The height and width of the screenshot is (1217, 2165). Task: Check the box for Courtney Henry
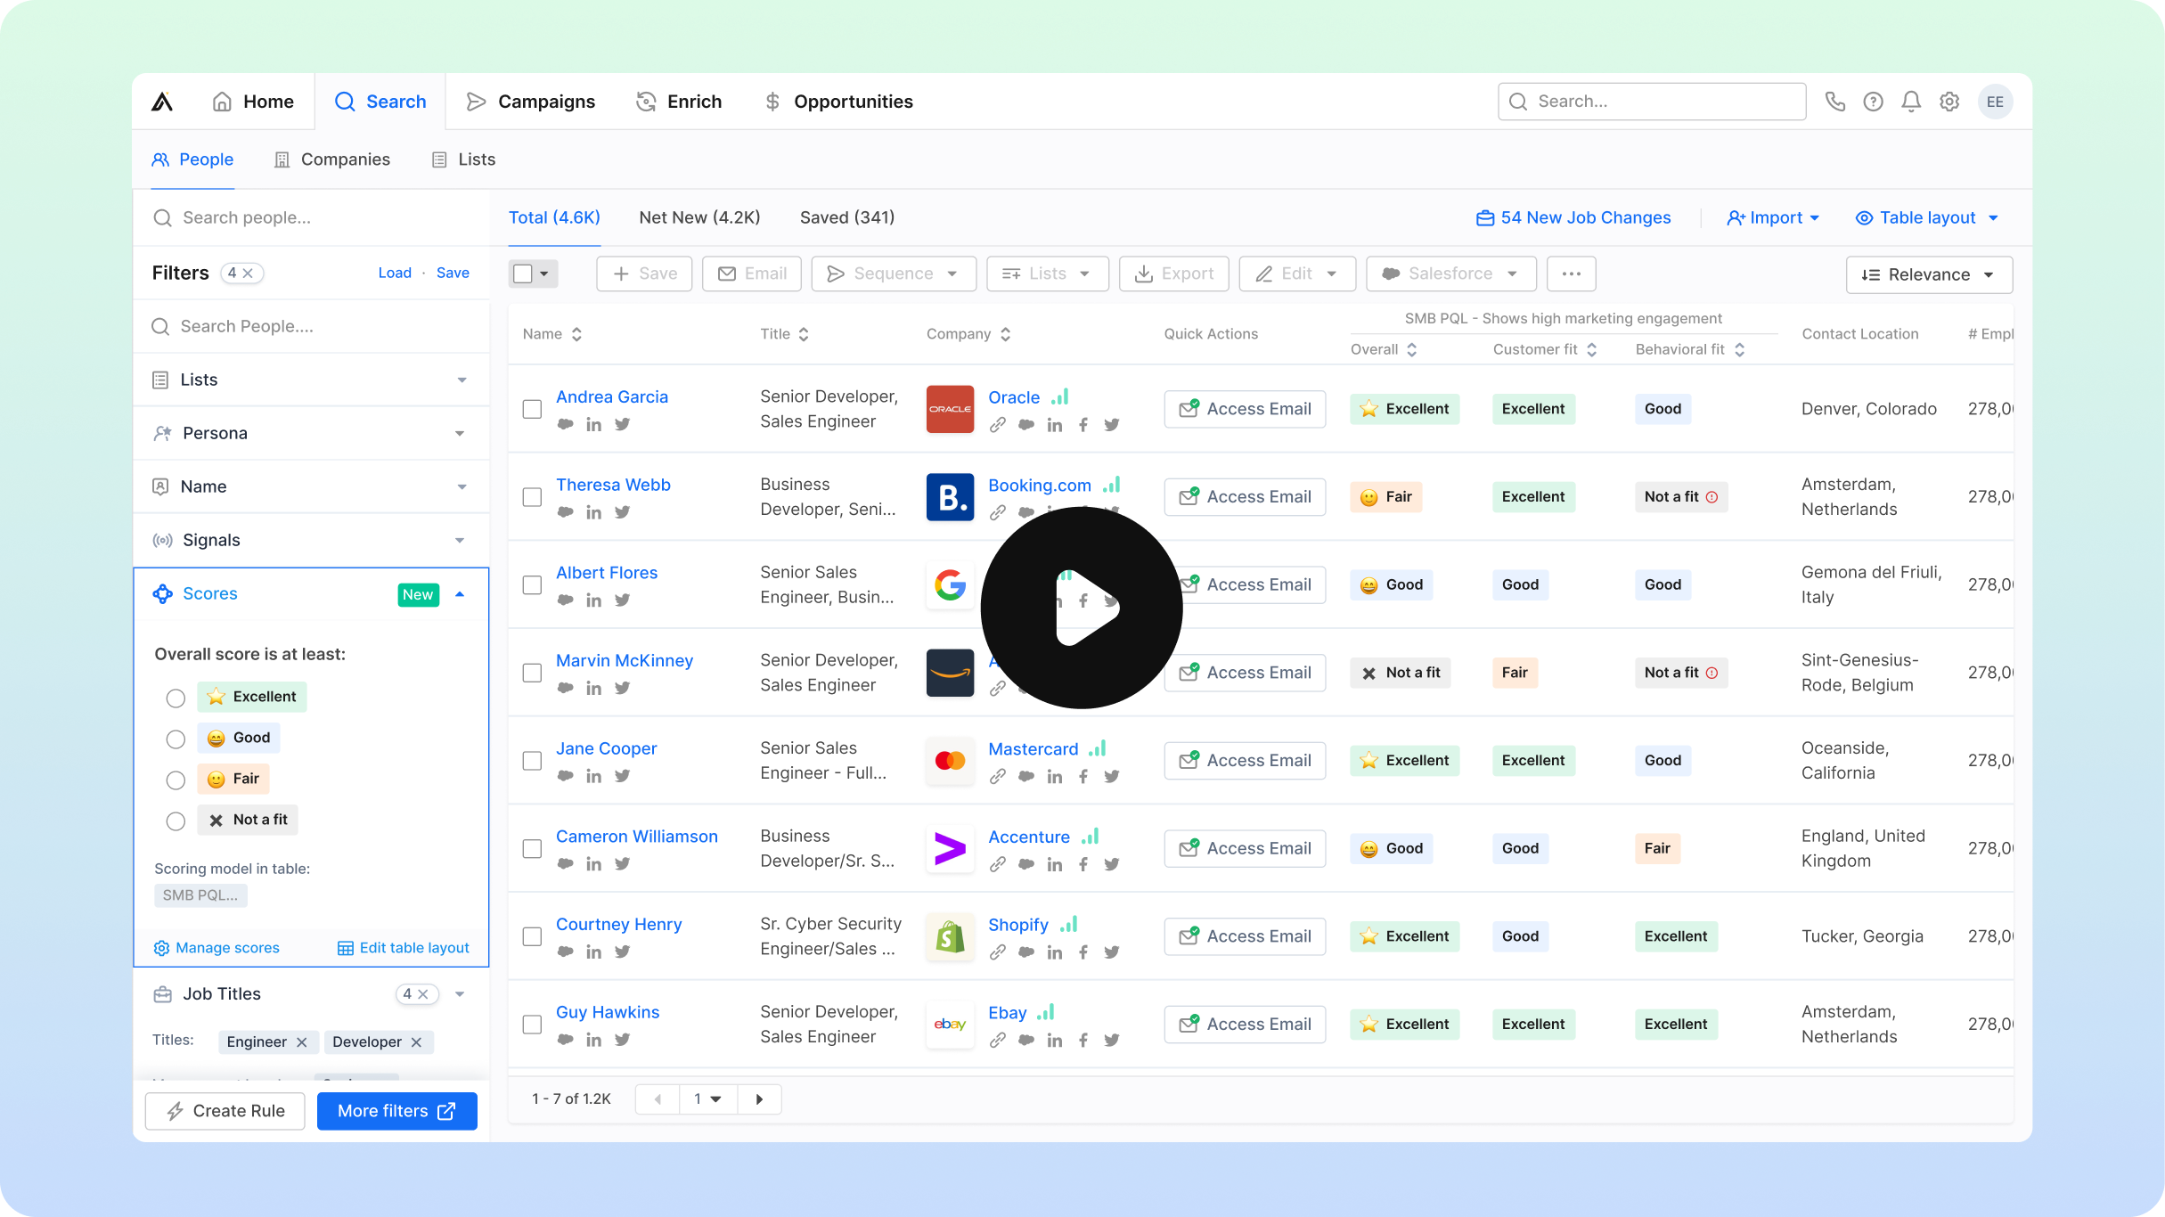[x=532, y=936]
